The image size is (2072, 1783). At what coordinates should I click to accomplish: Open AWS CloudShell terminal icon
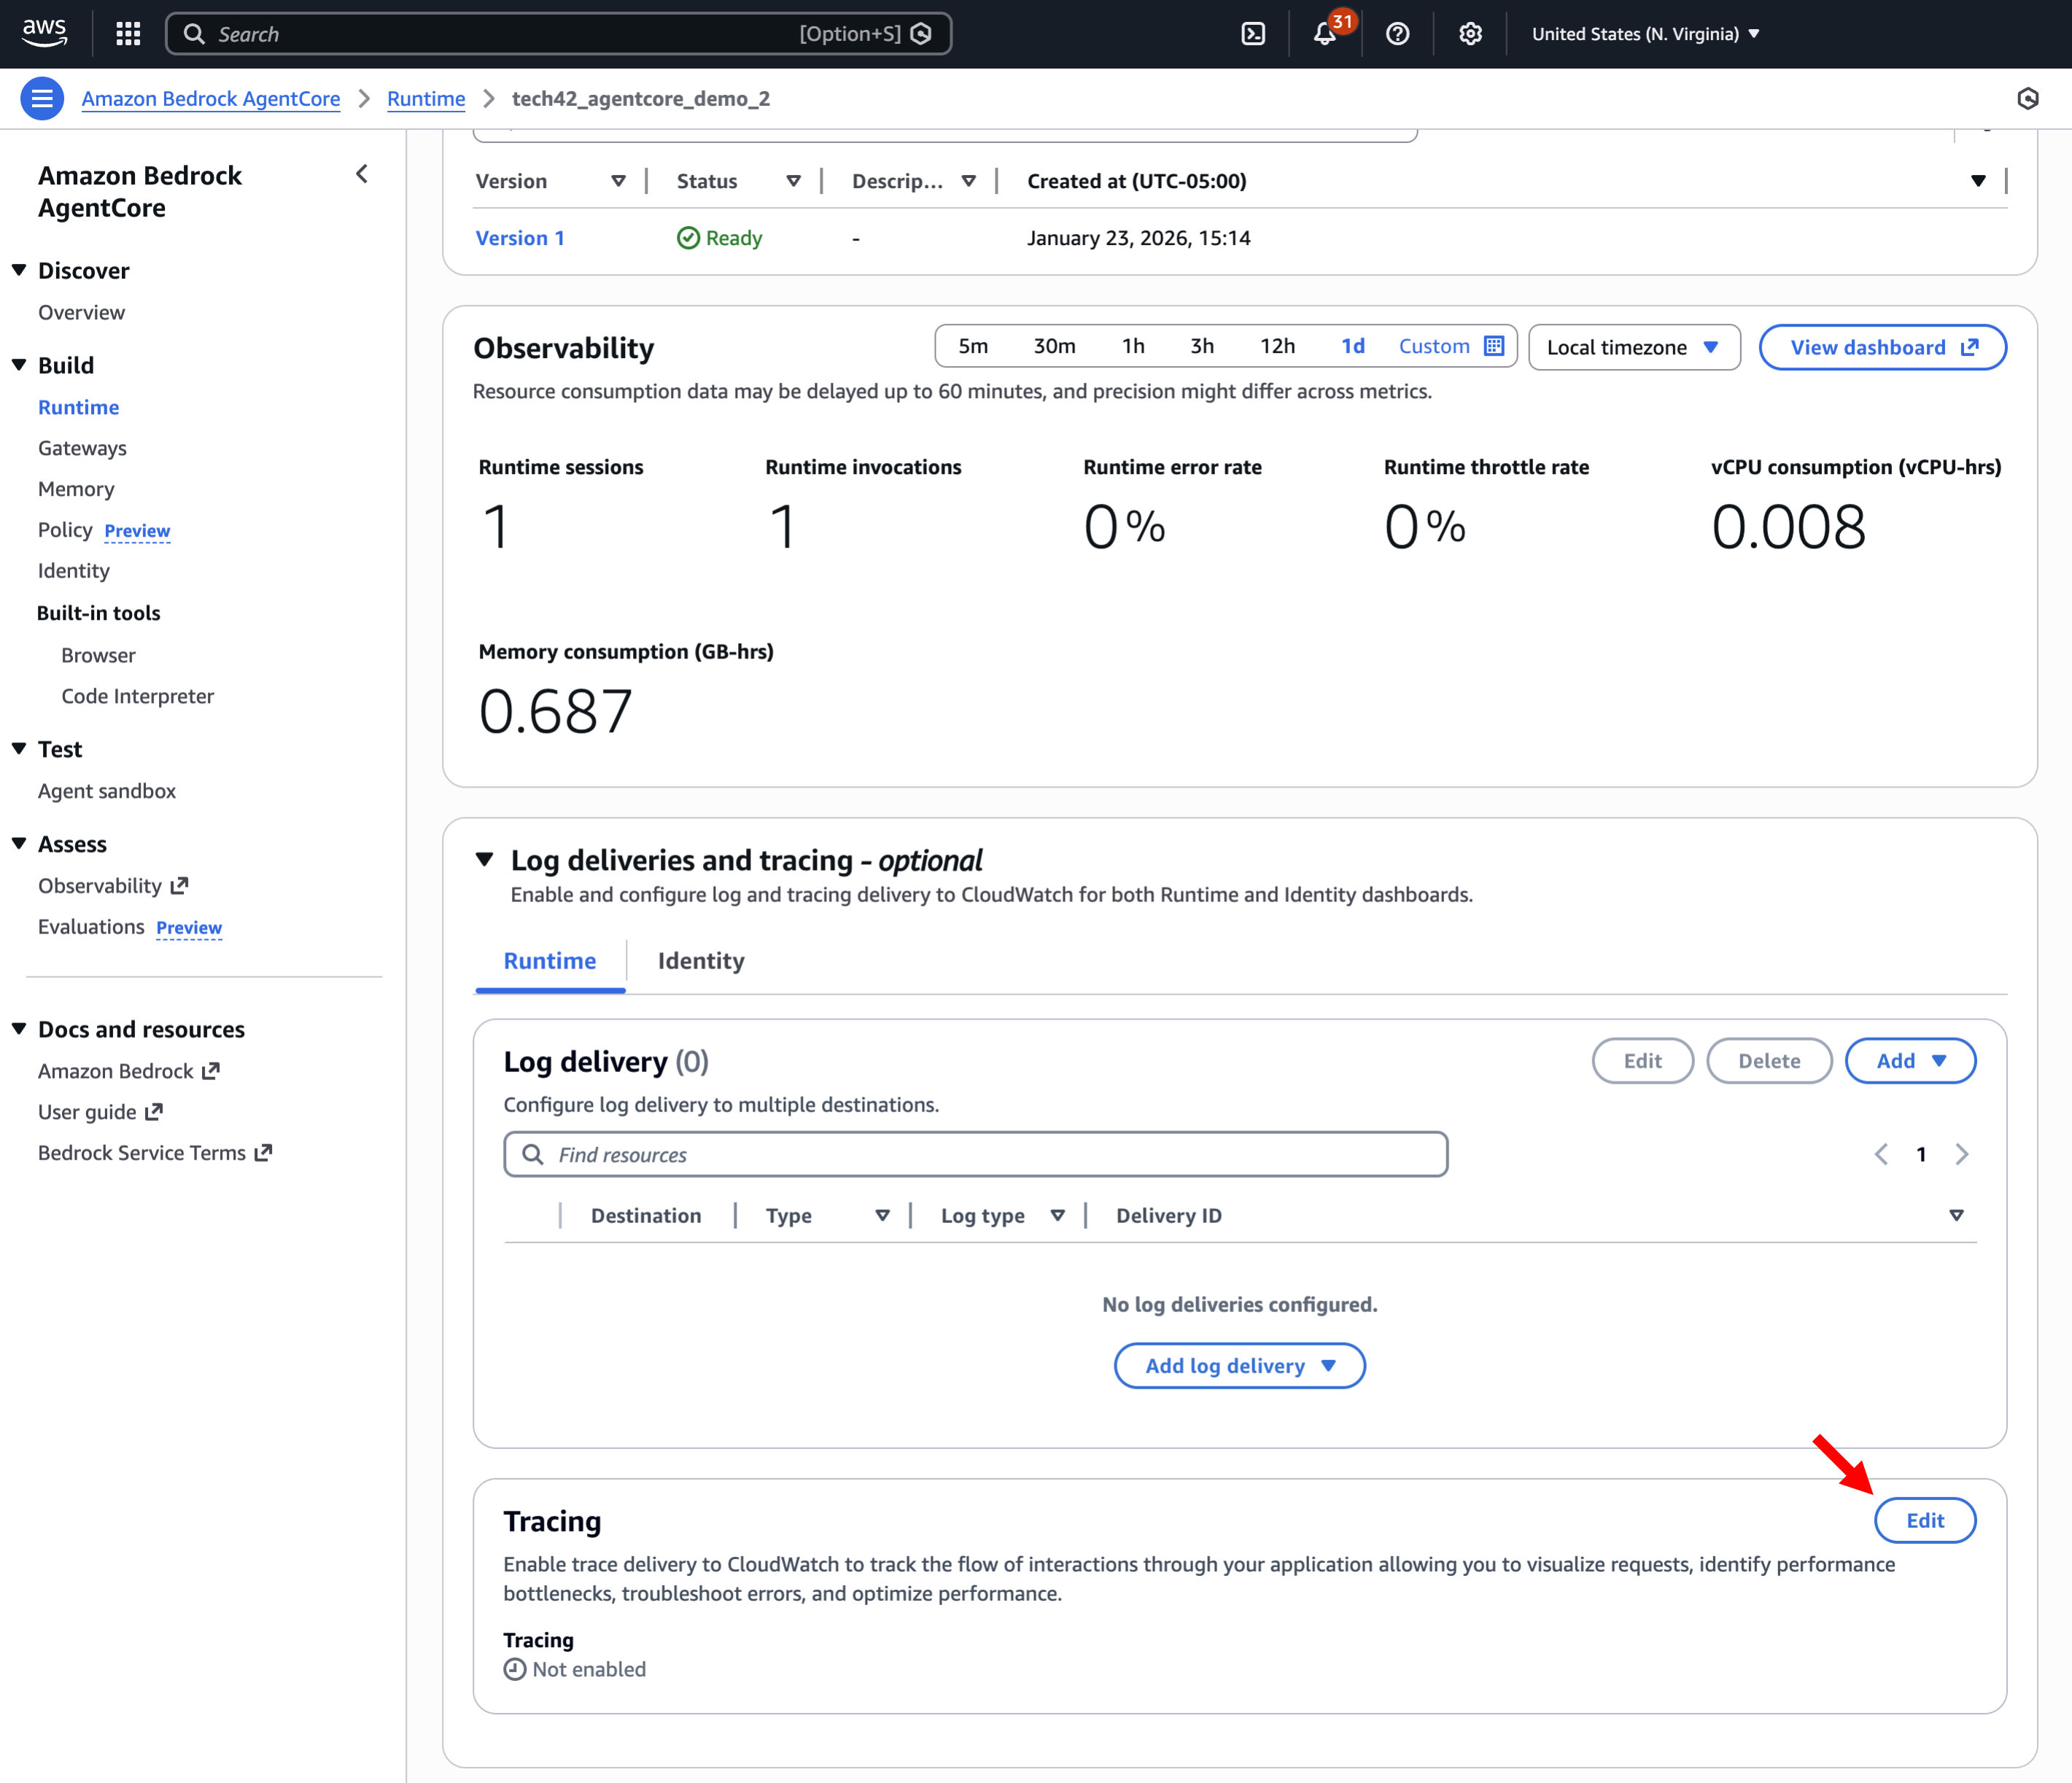[x=1253, y=34]
